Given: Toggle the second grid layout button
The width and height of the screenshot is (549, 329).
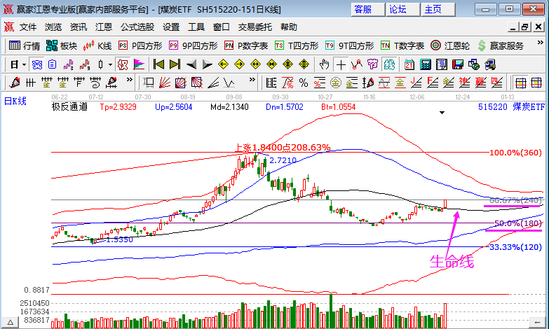Looking at the screenshot, I should click(536, 83).
